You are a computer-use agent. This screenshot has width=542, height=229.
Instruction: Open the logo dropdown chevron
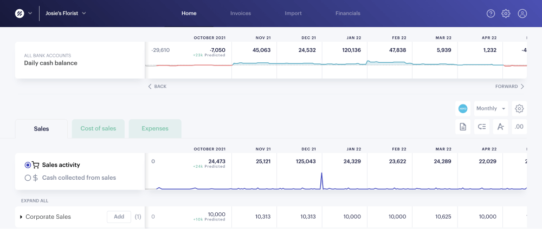(x=30, y=14)
